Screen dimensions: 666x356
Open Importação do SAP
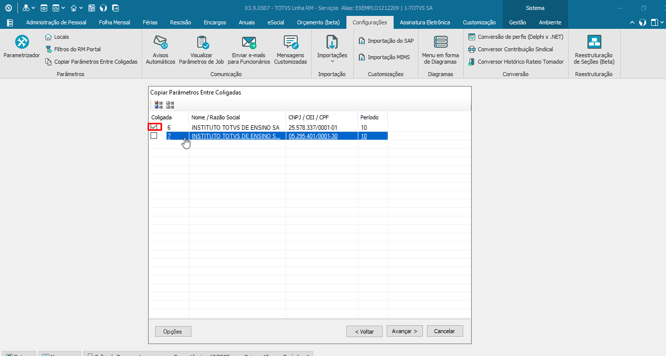[x=386, y=41]
